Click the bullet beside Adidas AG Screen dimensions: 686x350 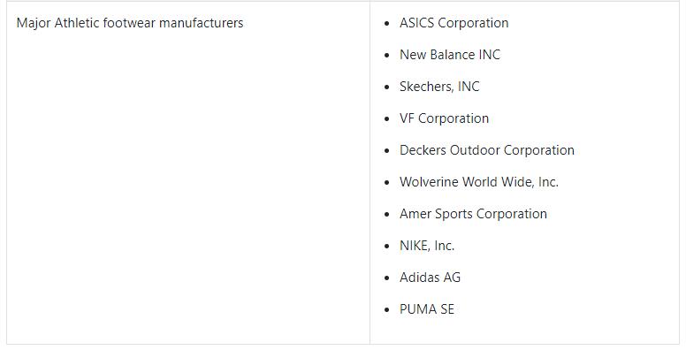click(x=386, y=278)
